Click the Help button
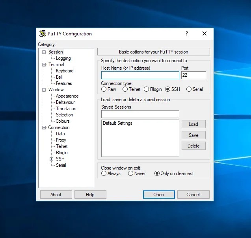This screenshot has width=251, height=238. point(90,194)
